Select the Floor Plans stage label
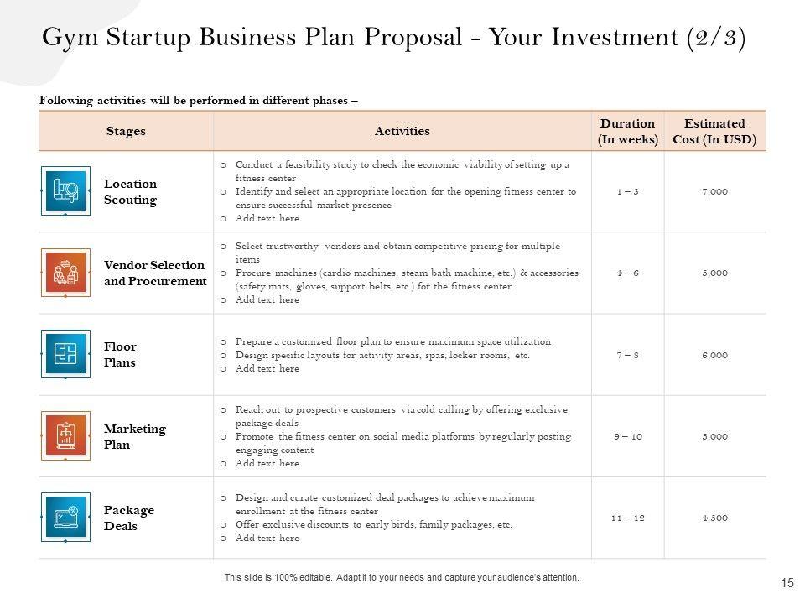This screenshot has height=604, width=805. click(120, 355)
